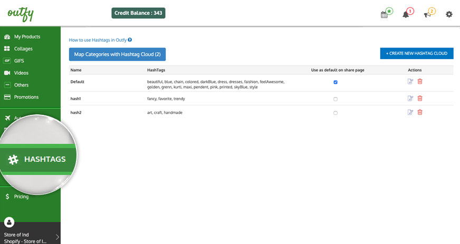Viewport: 460px width, 244px height.
Task: Delete the Default hashtag cloud
Action: point(420,82)
